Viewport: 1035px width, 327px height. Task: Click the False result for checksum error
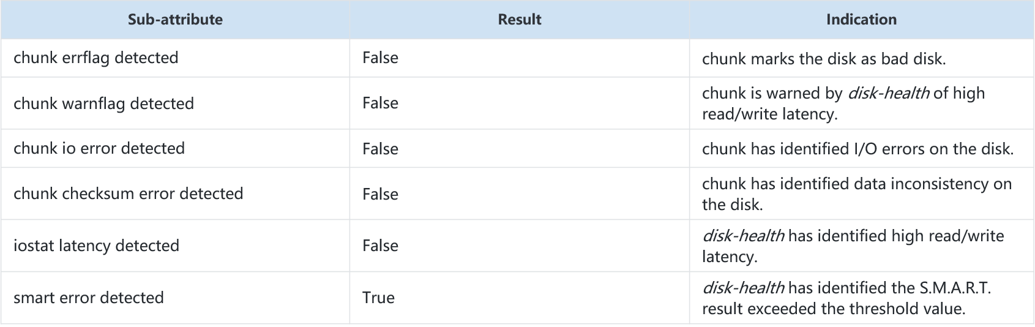point(380,194)
